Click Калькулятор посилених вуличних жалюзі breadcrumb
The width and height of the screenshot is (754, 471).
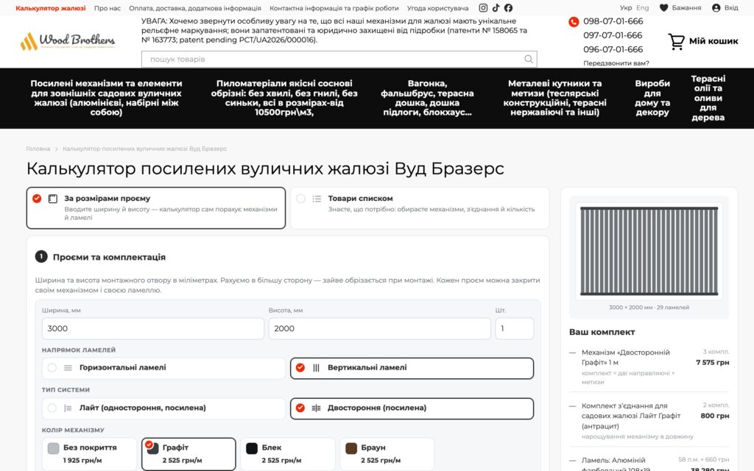pyautogui.click(x=145, y=149)
